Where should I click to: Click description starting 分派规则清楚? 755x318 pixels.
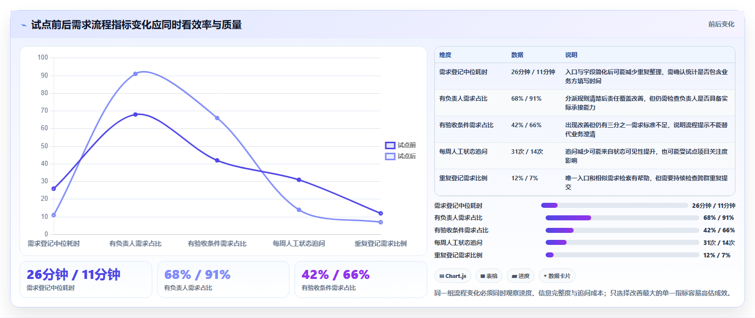pos(646,103)
